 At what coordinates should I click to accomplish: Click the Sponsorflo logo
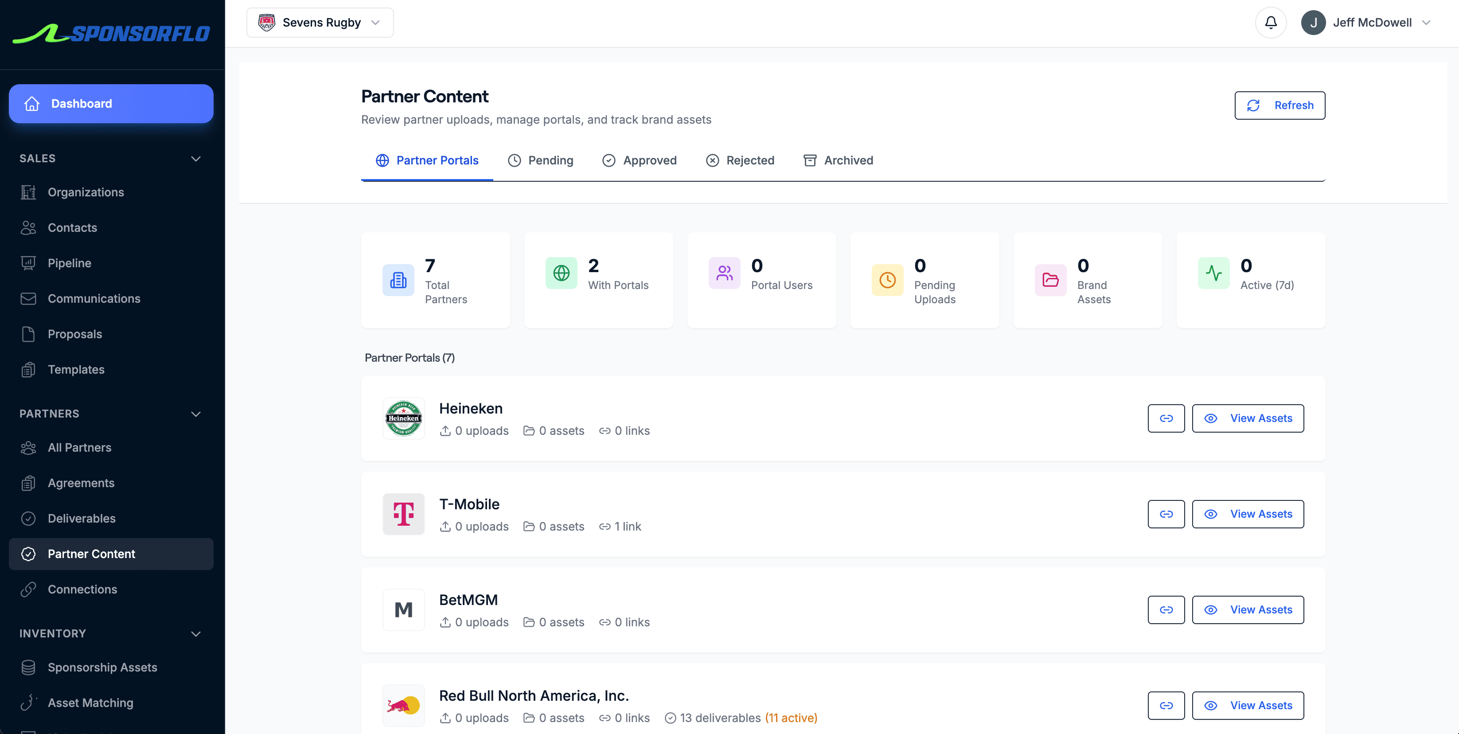(x=111, y=33)
